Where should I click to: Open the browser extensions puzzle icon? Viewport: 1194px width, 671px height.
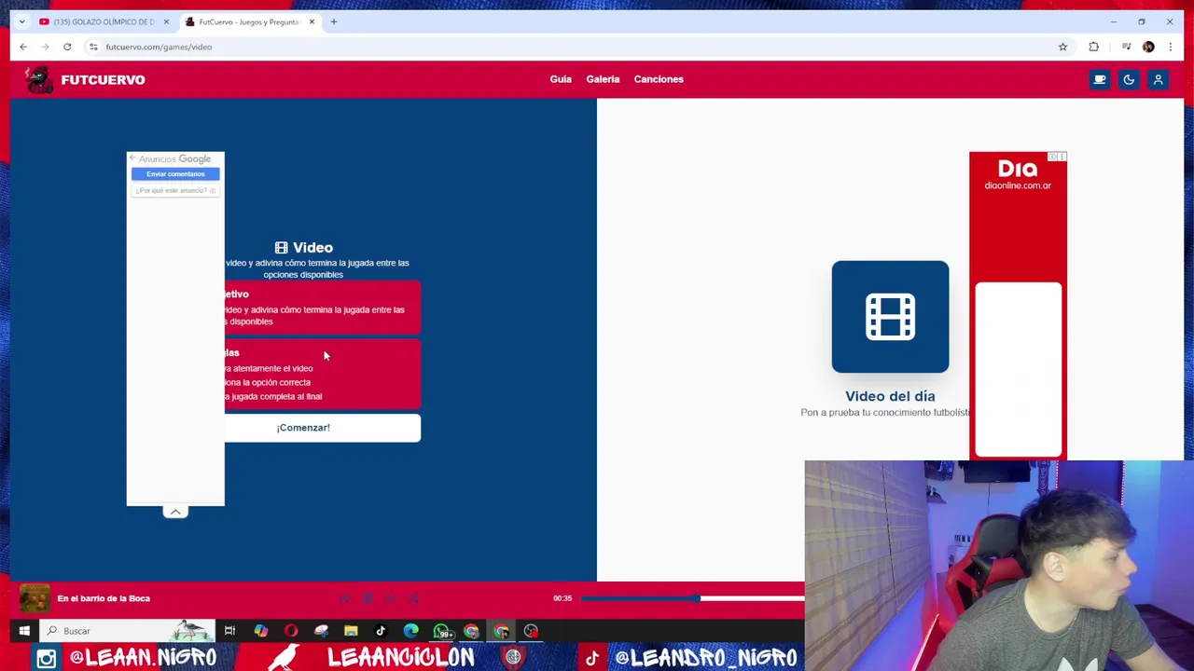(x=1093, y=47)
